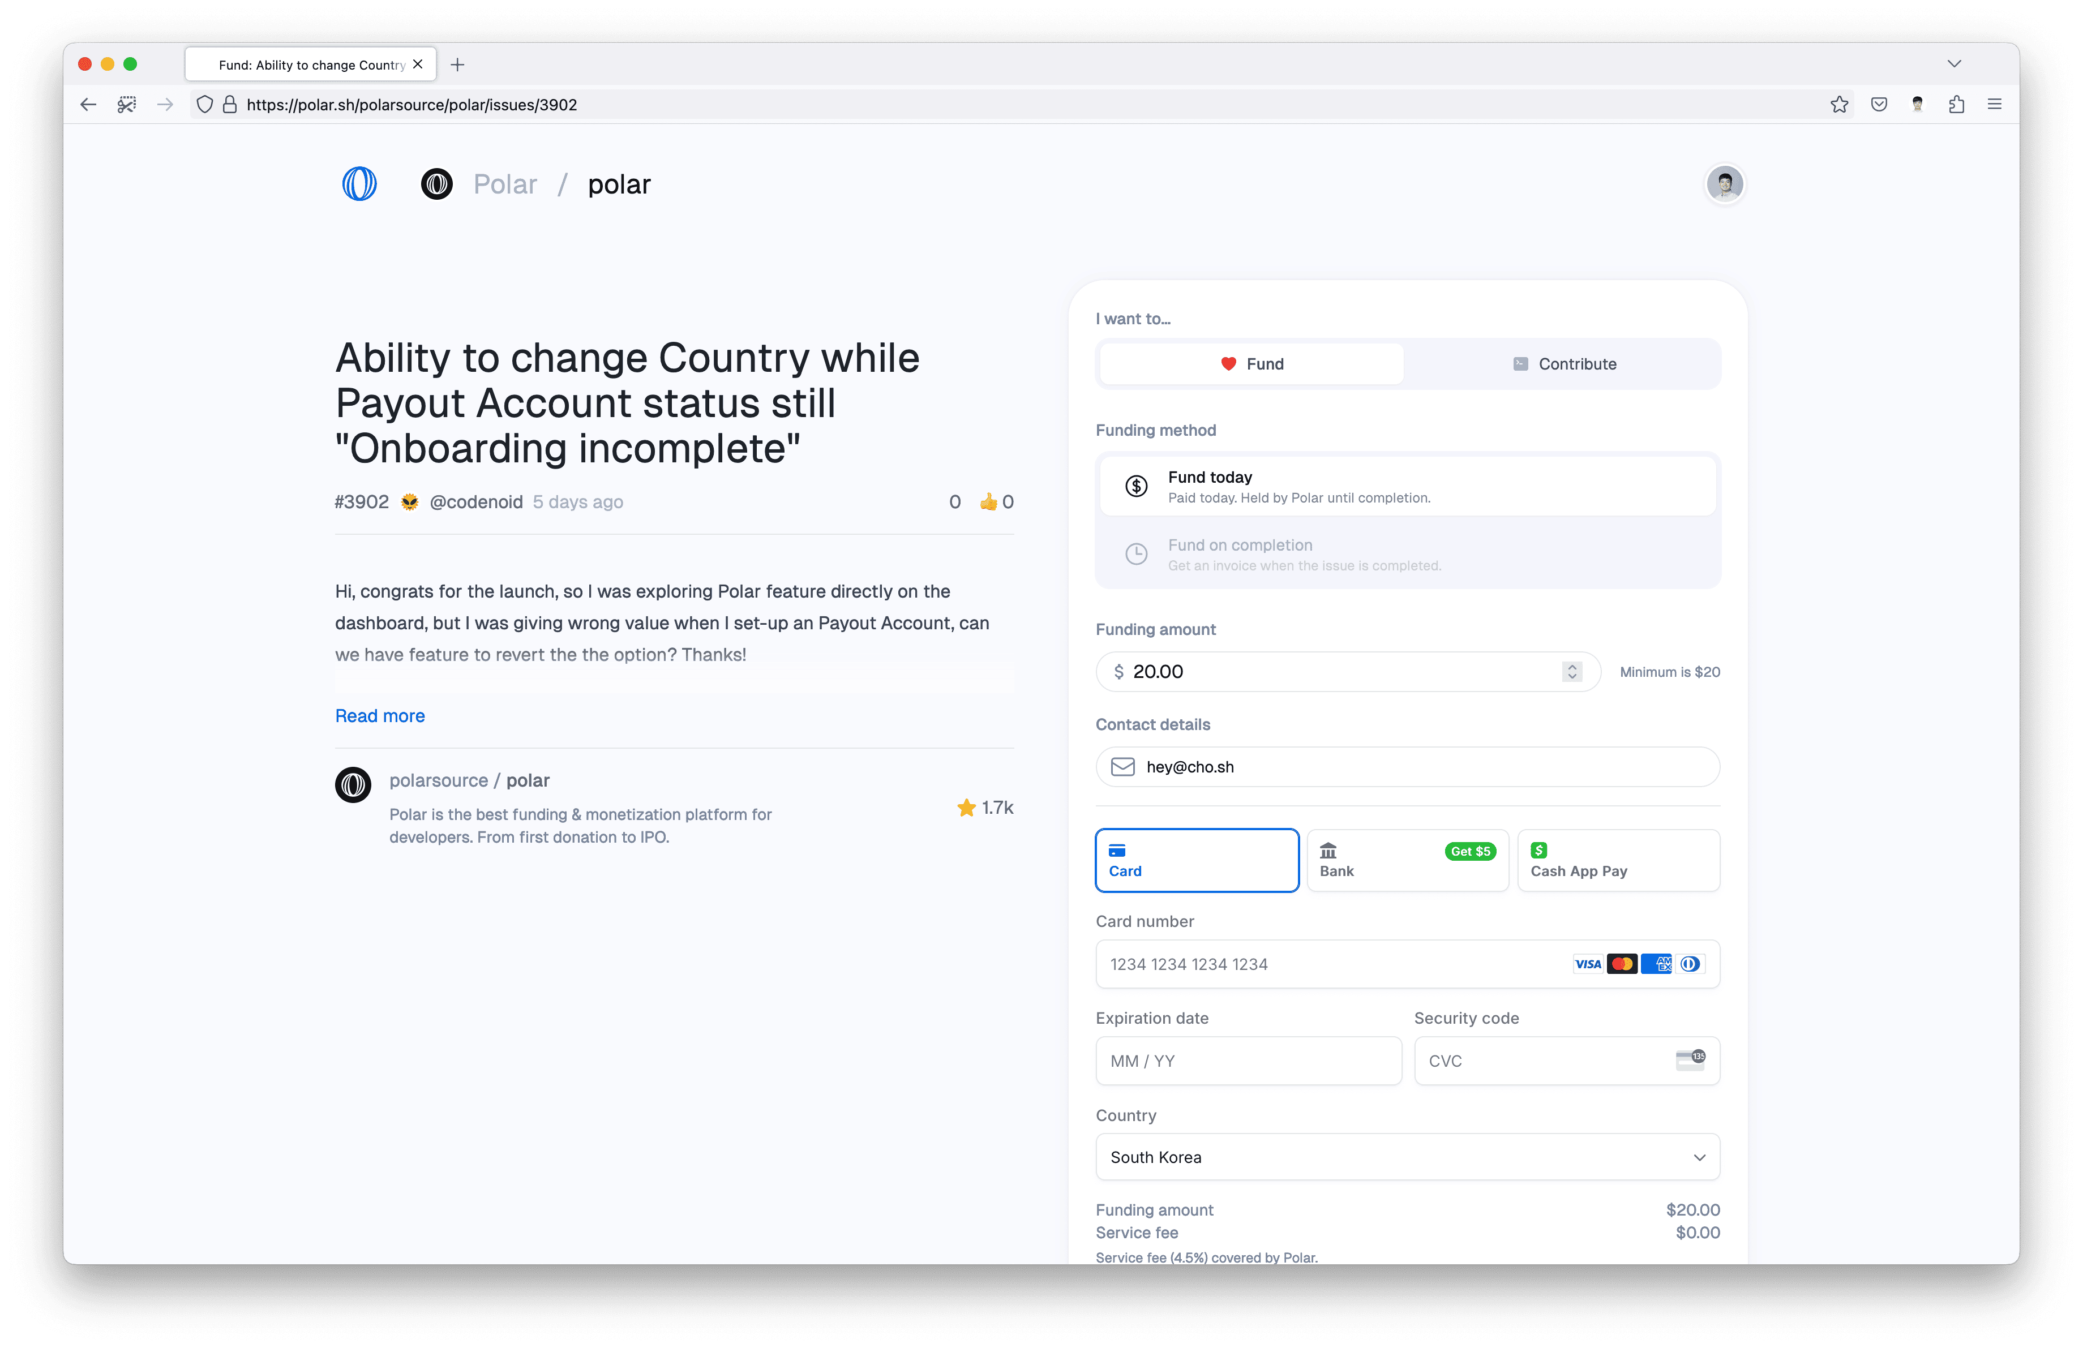Click the blue Polar logo icon

(x=359, y=184)
